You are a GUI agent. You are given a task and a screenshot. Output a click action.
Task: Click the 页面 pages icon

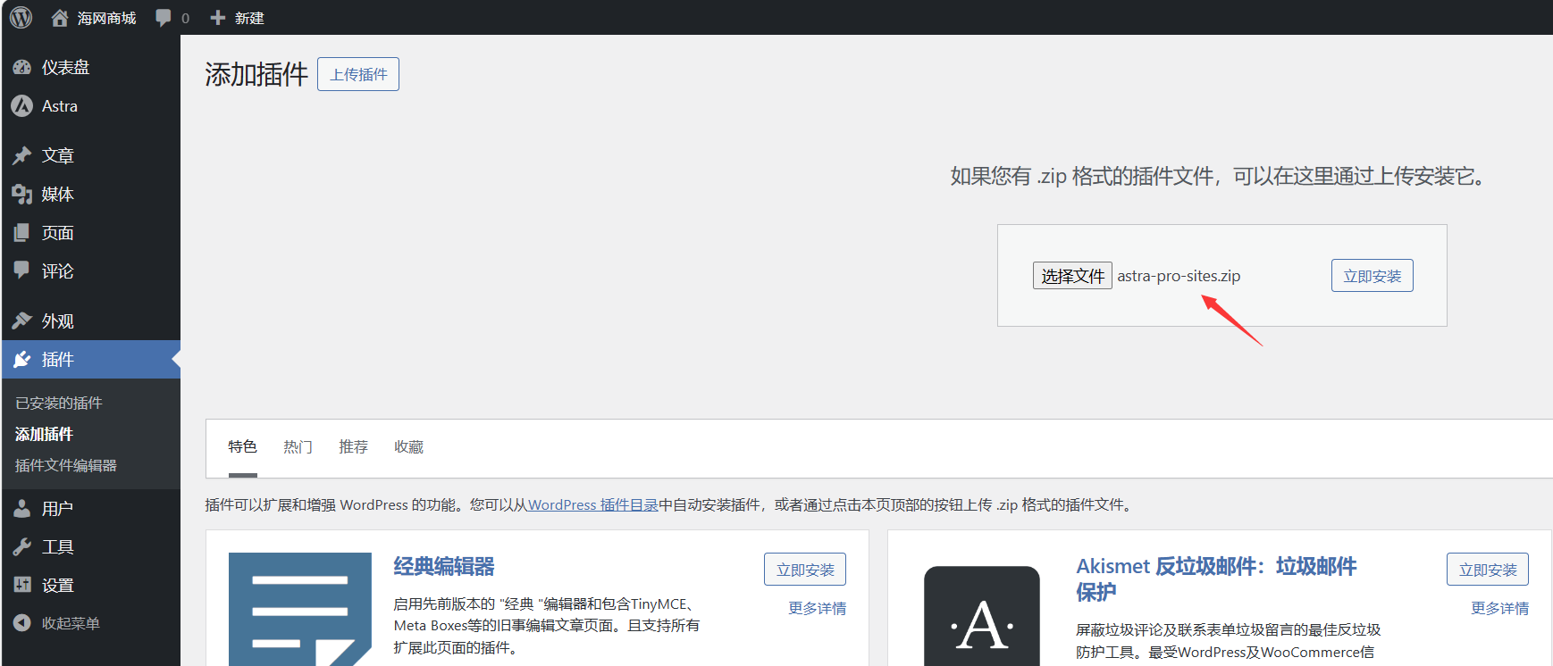click(22, 233)
